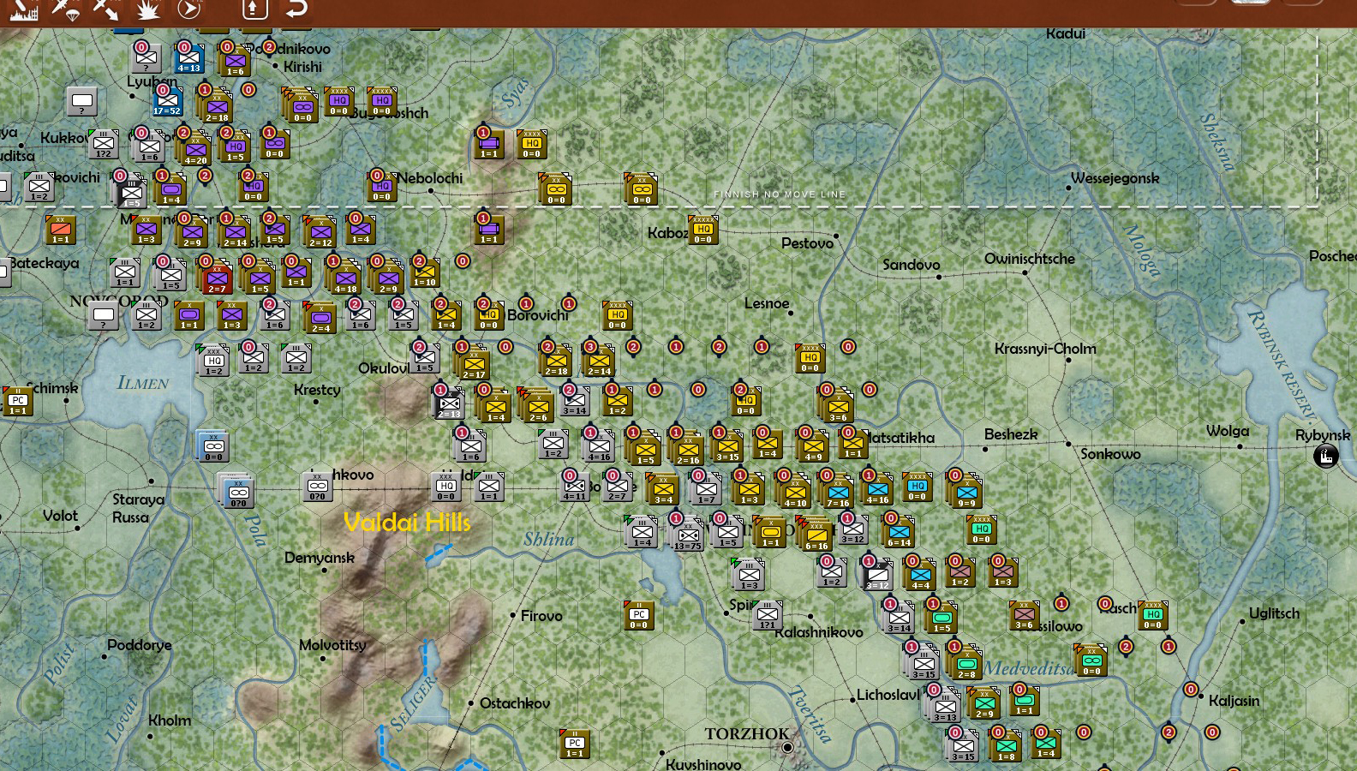
Task: Select the yellow 4=9 infantry counter
Action: tap(813, 446)
